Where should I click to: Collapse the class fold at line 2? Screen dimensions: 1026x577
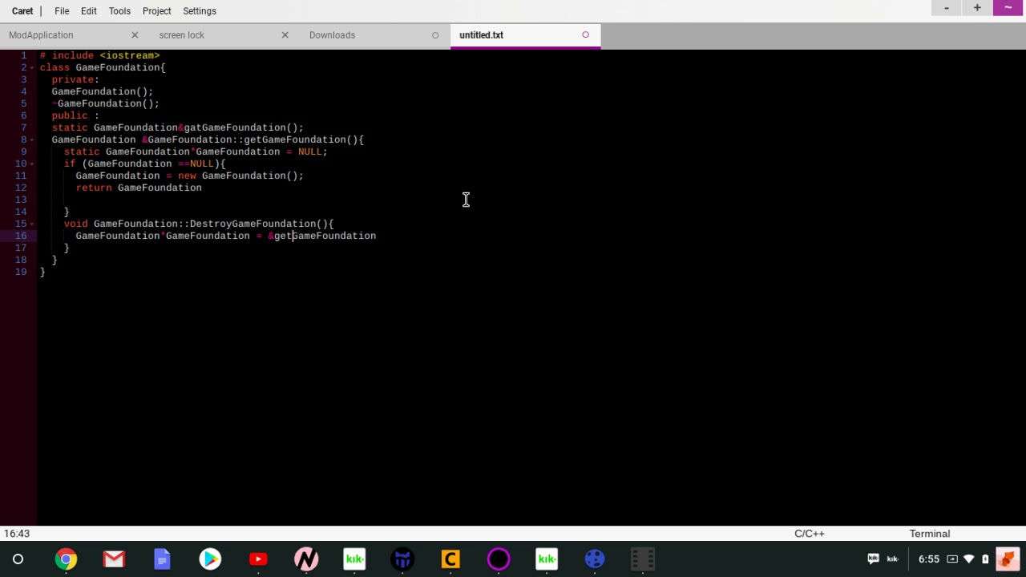pos(31,67)
